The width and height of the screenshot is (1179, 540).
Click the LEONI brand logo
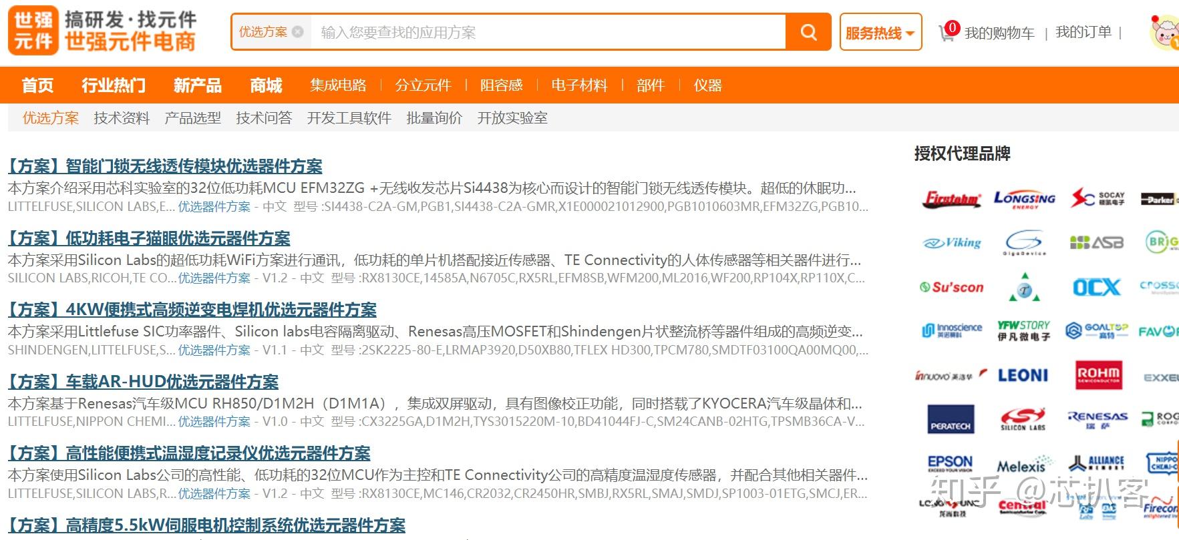[1023, 376]
